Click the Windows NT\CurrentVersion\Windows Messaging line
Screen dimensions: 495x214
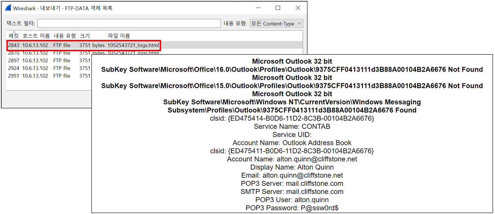tap(292, 102)
